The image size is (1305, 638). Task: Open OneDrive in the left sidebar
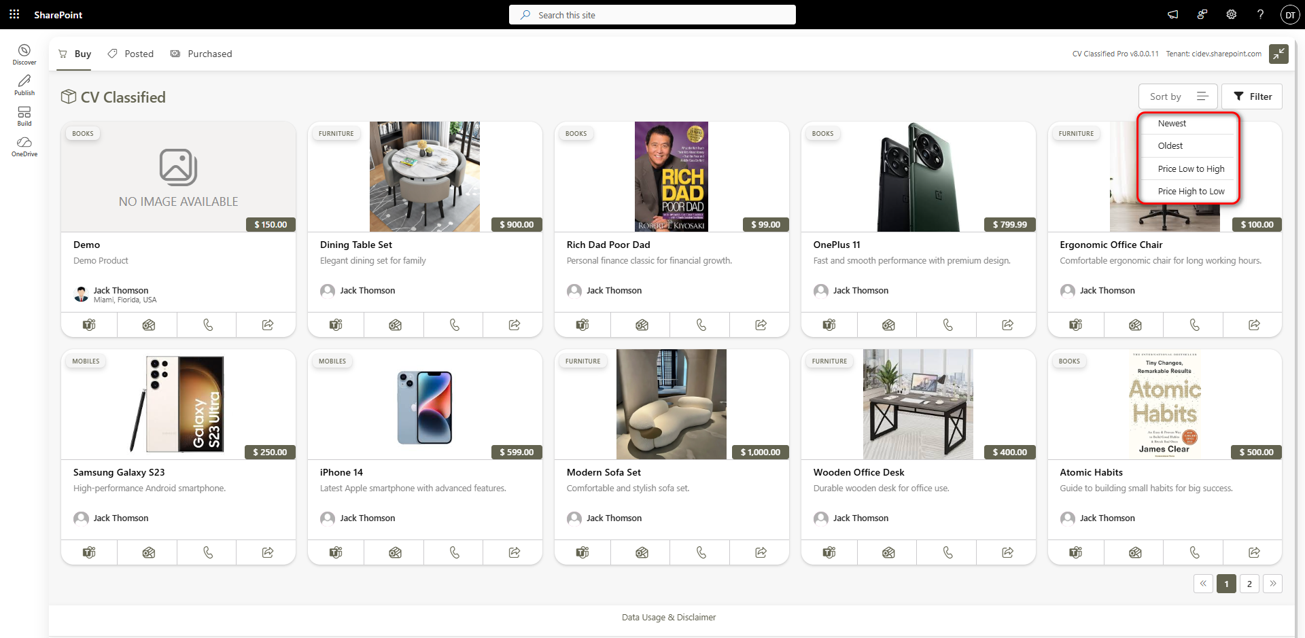click(24, 146)
